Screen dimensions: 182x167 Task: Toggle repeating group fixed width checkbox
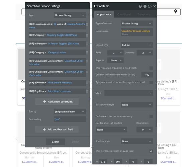pos(151,68)
